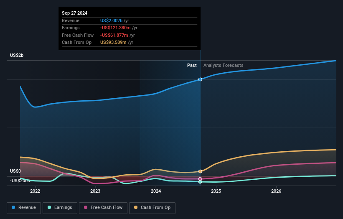Select the Earnings data point marker
Screen dimensions: 343x219
pos(200,182)
